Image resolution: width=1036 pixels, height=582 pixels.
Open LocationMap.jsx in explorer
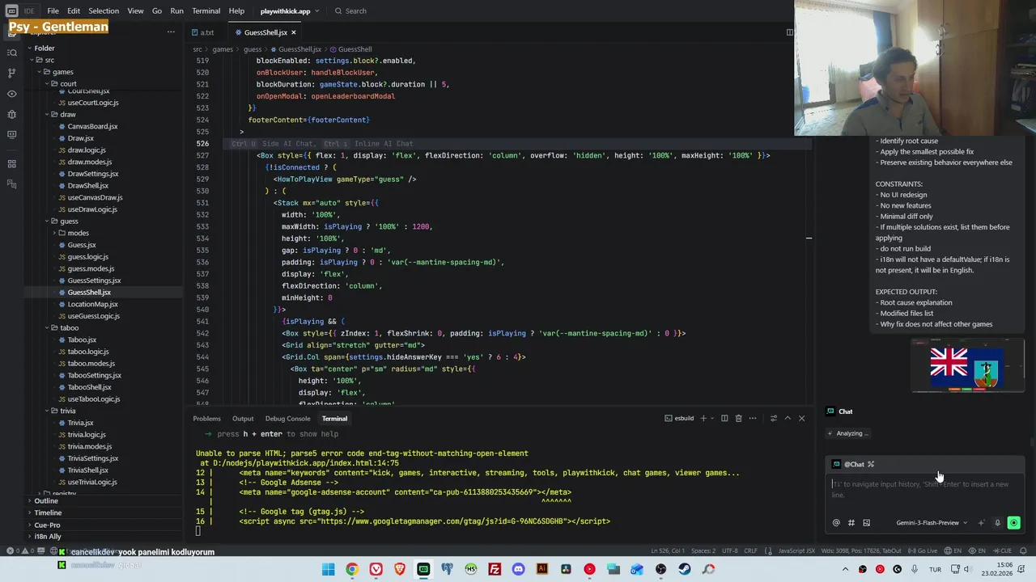pyautogui.click(x=92, y=304)
